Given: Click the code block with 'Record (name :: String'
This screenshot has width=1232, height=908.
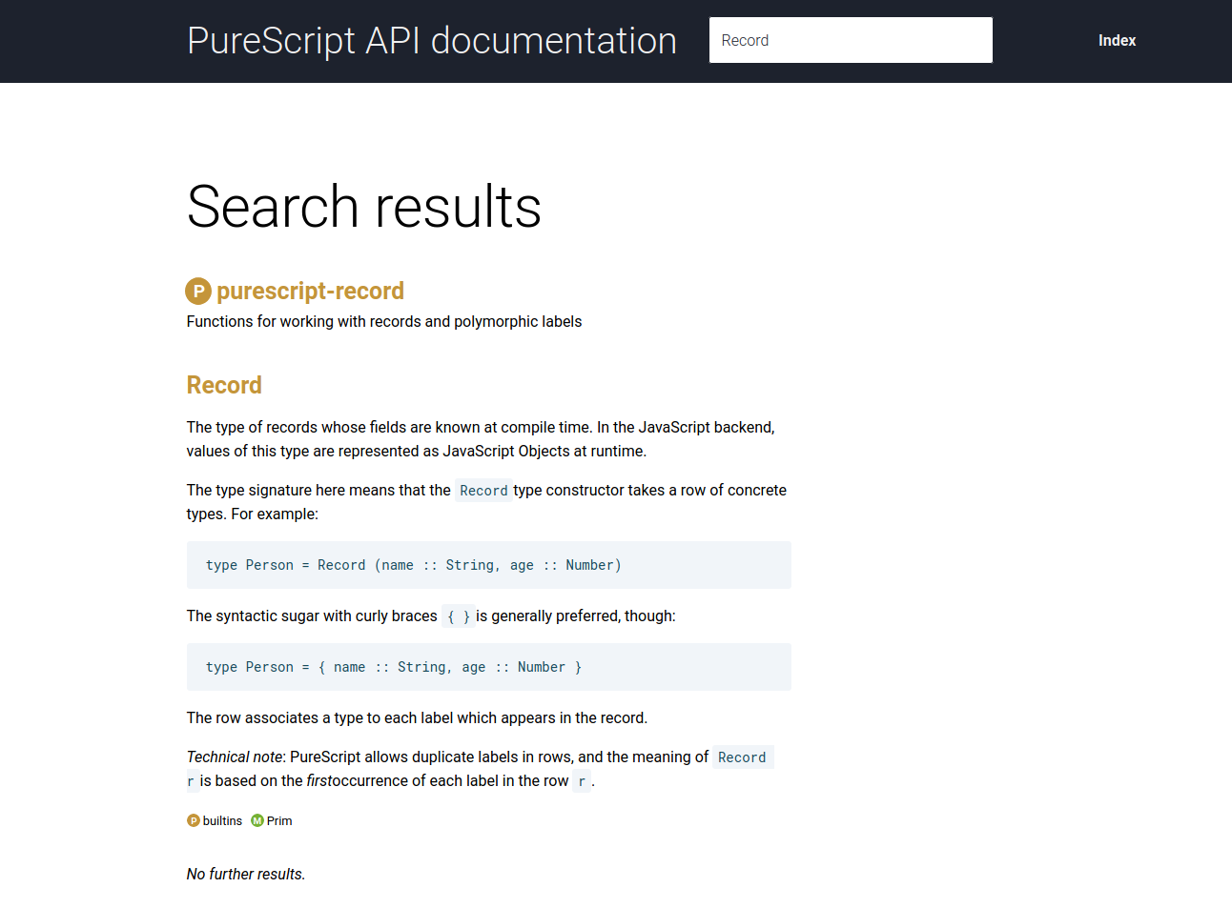Looking at the screenshot, I should (489, 565).
